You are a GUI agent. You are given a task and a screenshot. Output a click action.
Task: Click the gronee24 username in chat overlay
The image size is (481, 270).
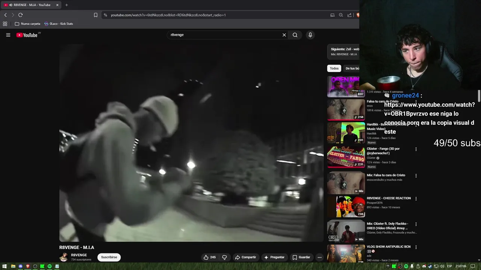(x=405, y=96)
